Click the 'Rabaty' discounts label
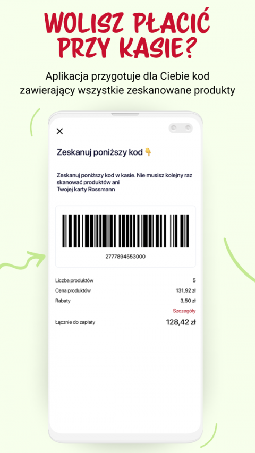Viewport: 255px width, 453px height. coord(63,301)
